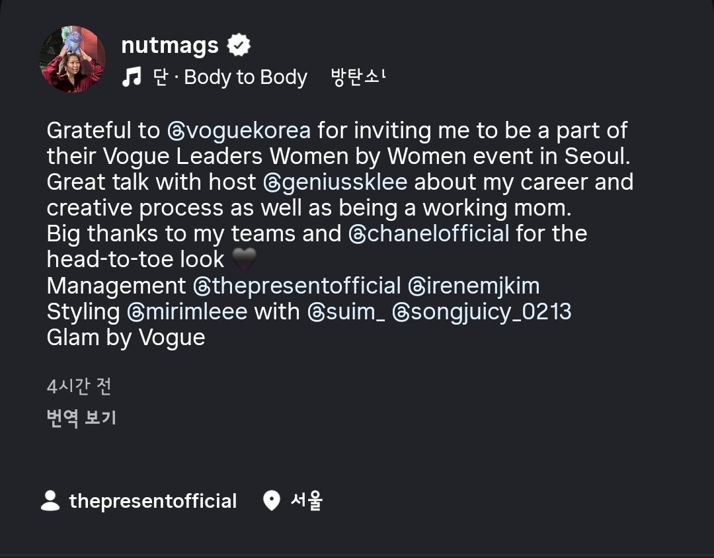Open the @mirimleee stylist mention
This screenshot has height=558, width=714.
click(x=186, y=311)
